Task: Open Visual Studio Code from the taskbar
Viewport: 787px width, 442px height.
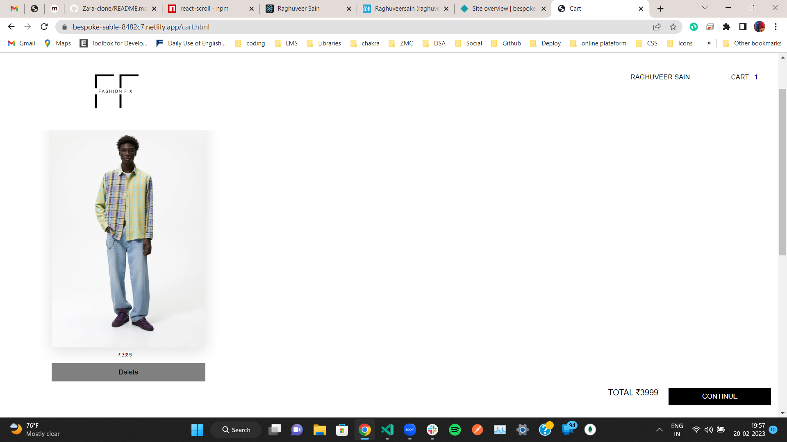Action: [x=387, y=430]
